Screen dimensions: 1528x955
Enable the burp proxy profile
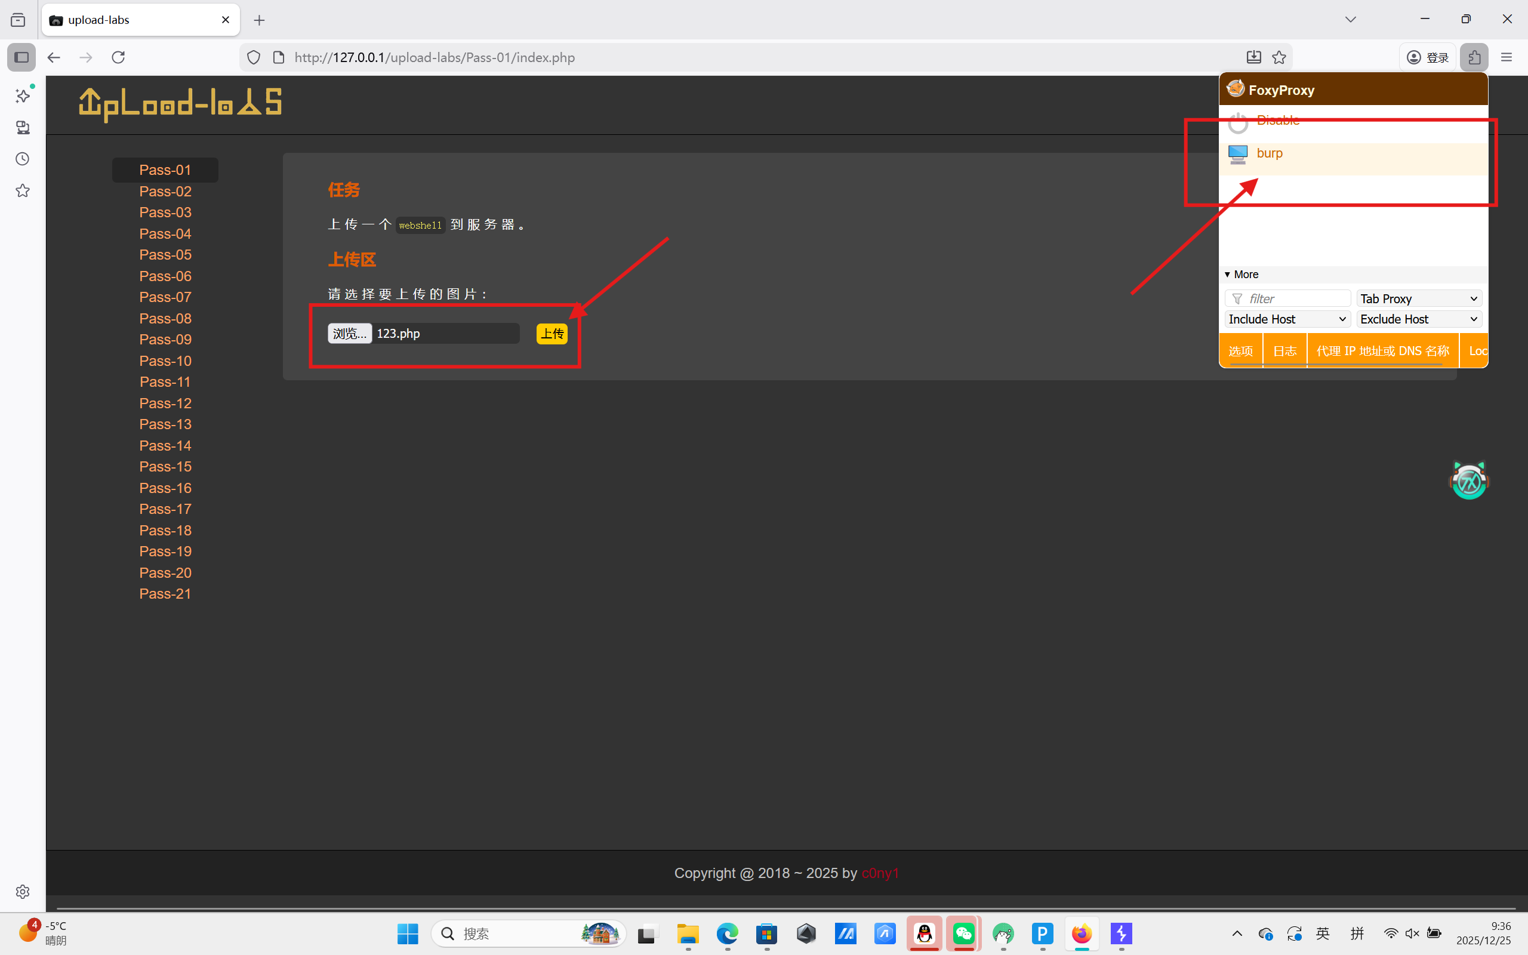tap(1269, 153)
